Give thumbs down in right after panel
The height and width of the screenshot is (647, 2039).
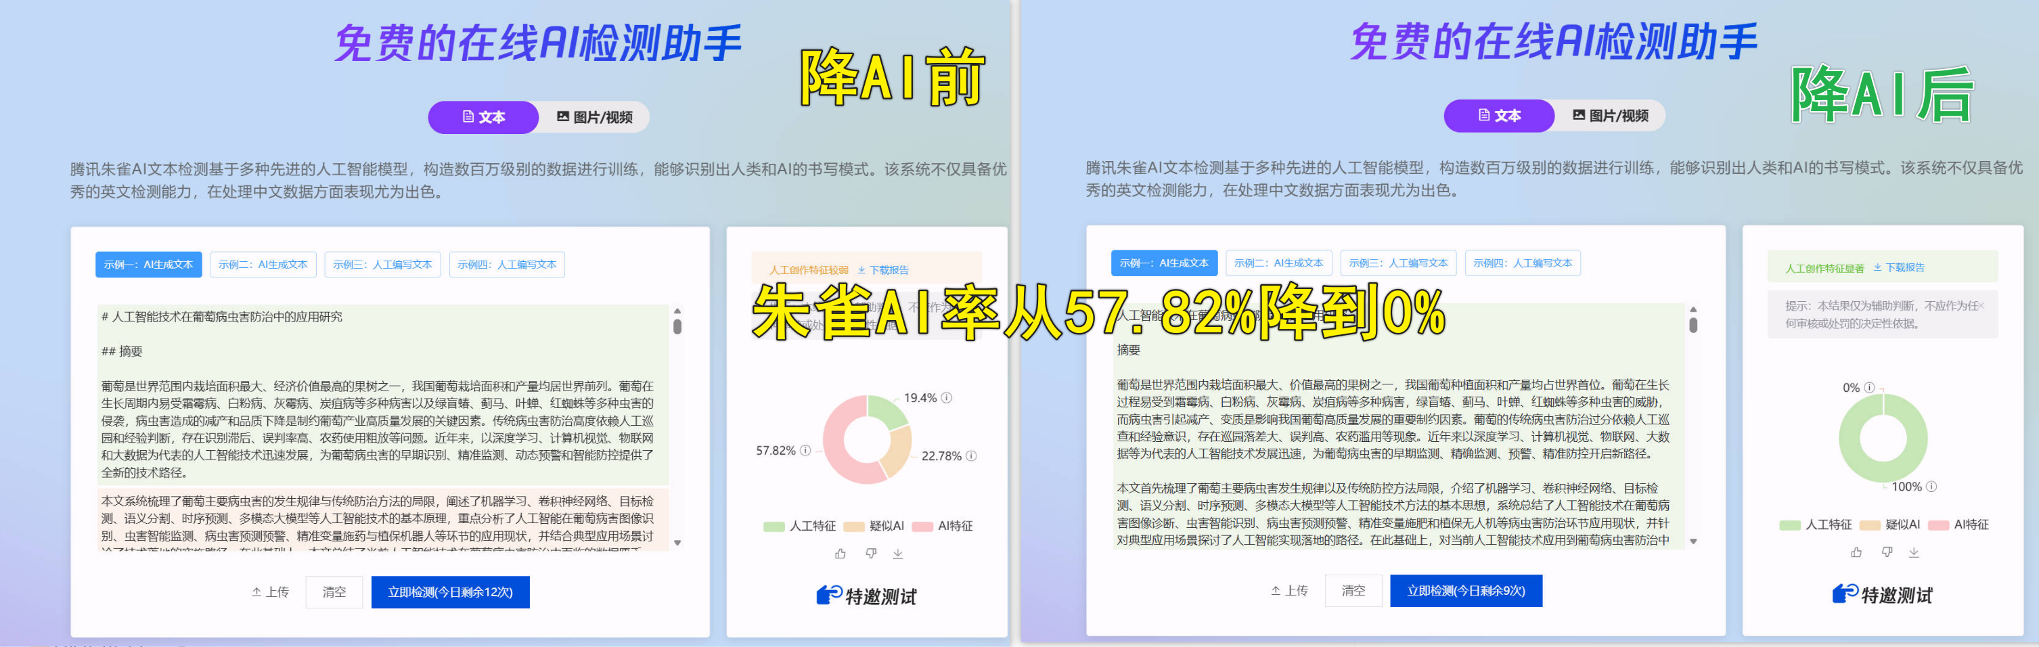1887,552
